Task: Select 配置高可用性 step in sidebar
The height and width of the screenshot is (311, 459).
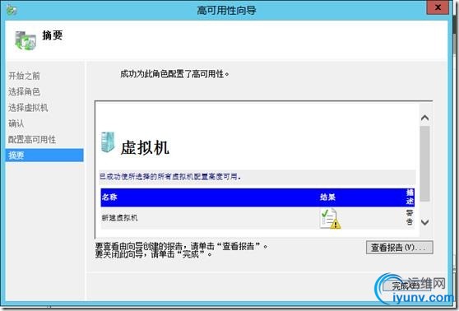Action: [x=32, y=139]
